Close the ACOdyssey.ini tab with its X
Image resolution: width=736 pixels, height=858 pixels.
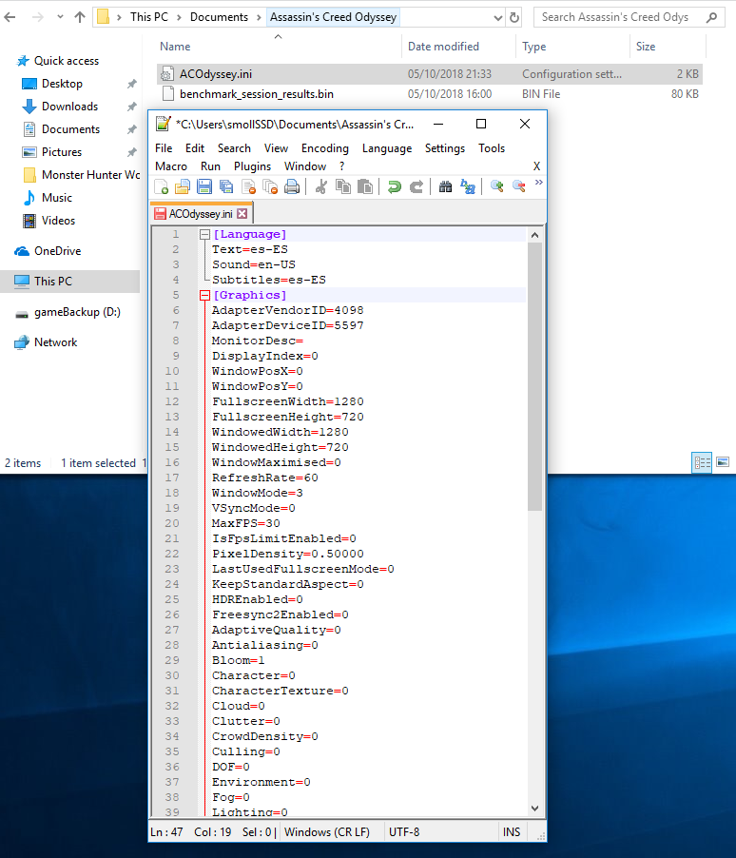coord(242,213)
